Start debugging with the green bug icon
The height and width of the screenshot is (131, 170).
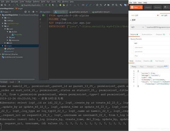50,5
